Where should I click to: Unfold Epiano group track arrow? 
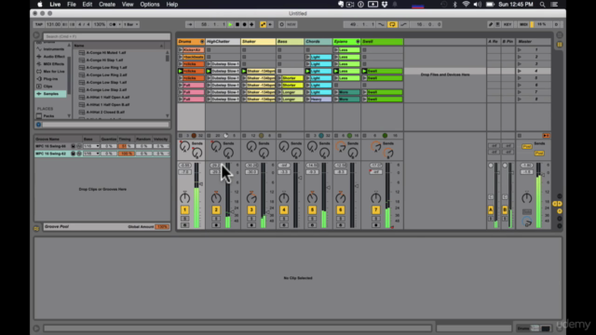pos(358,41)
